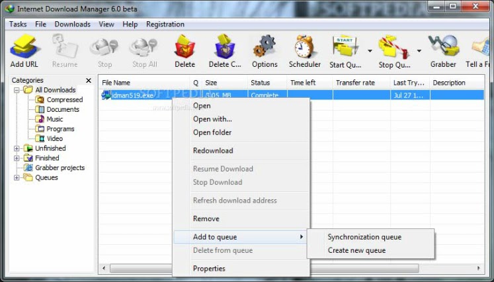Open the Tasks menu
This screenshot has height=282, width=494.
18,24
